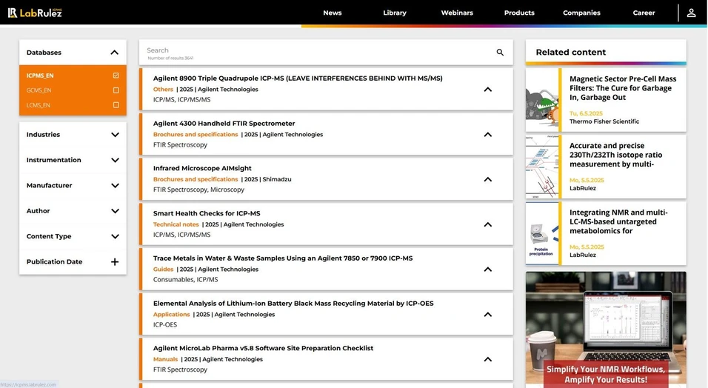Open the user account icon
The image size is (708, 388).
tap(691, 13)
